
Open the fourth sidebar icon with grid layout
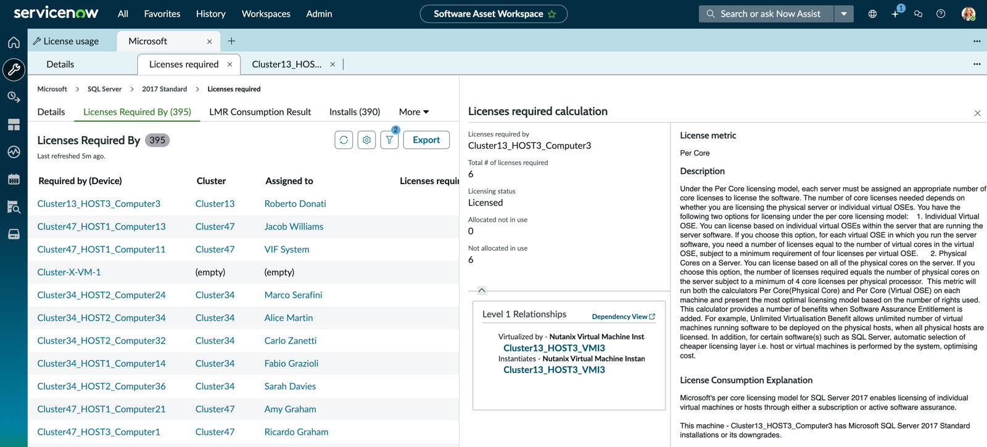point(14,124)
